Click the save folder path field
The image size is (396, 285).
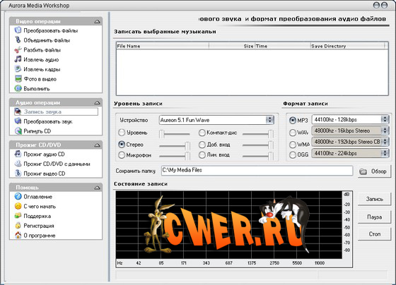coord(257,170)
